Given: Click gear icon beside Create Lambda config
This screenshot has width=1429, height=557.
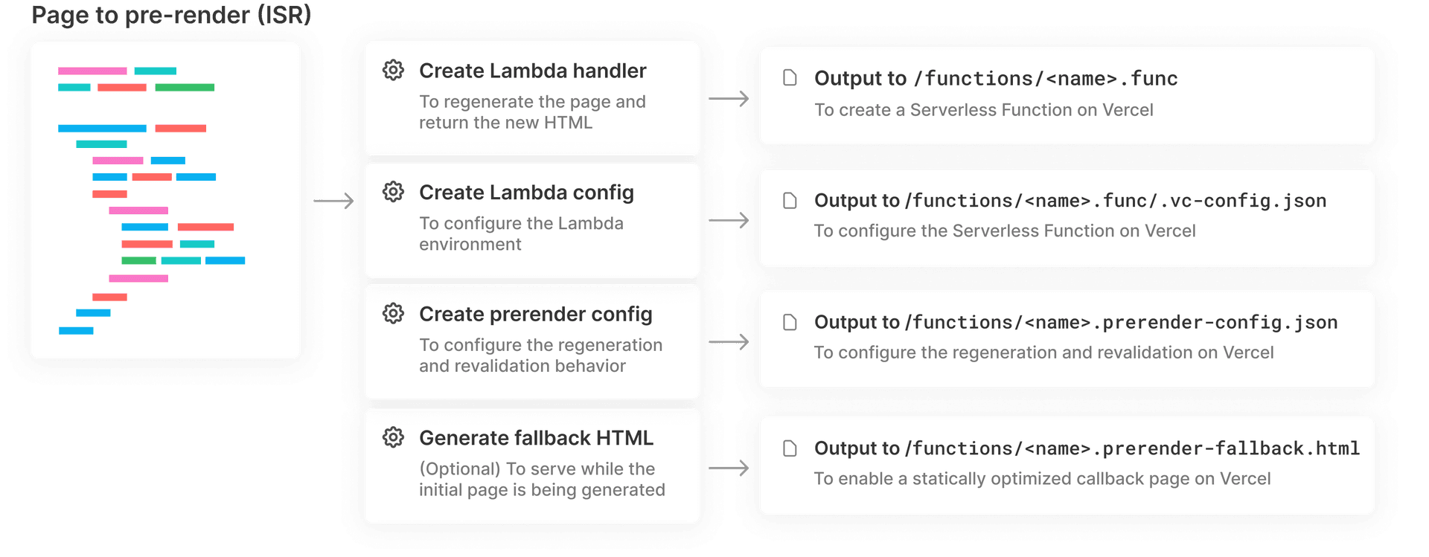Looking at the screenshot, I should pos(393,192).
